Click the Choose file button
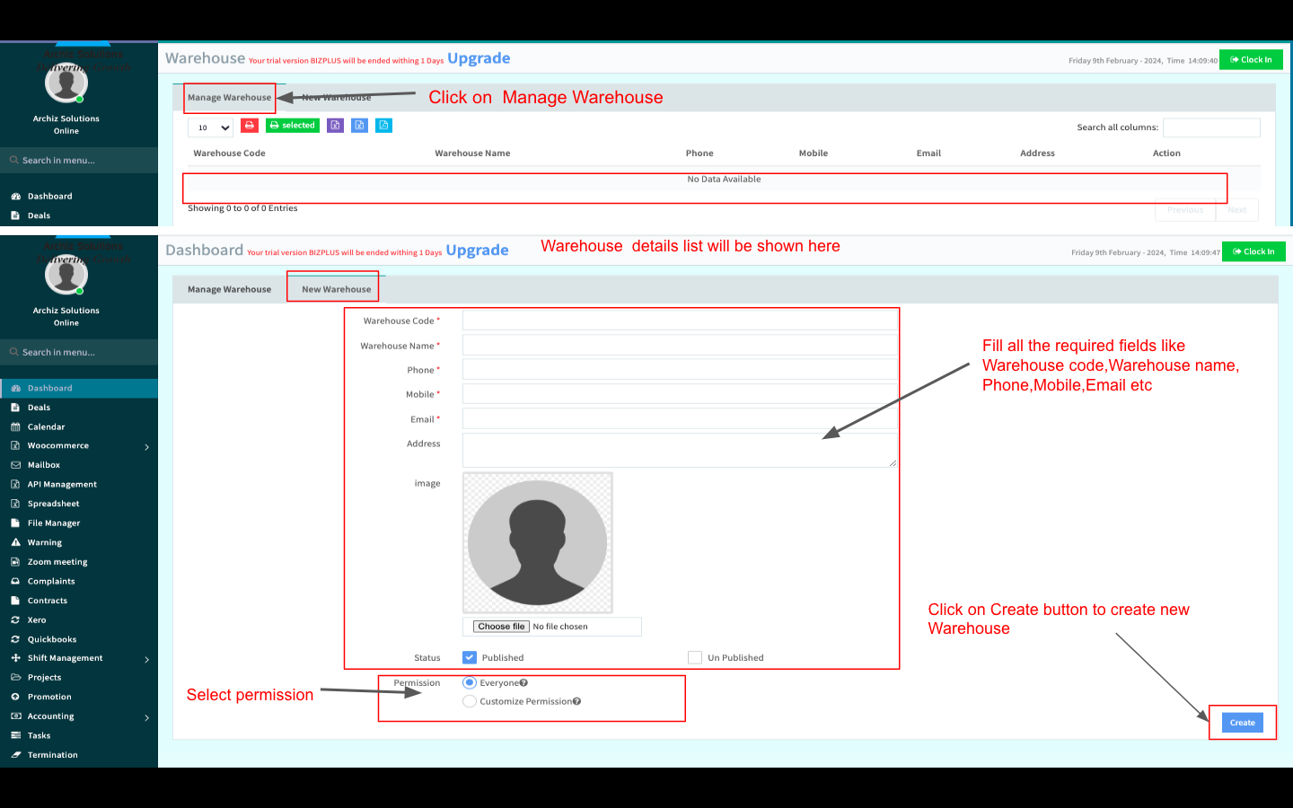The width and height of the screenshot is (1293, 808). (501, 627)
